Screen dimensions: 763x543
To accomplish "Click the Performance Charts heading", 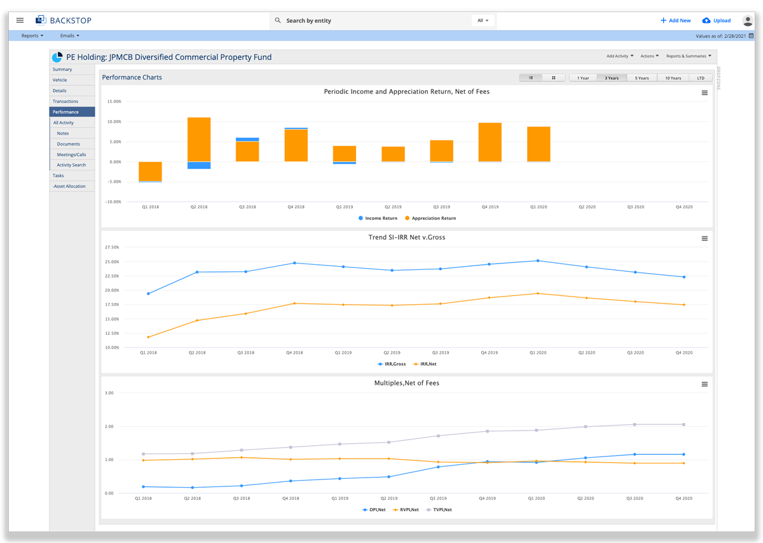I will coord(132,77).
